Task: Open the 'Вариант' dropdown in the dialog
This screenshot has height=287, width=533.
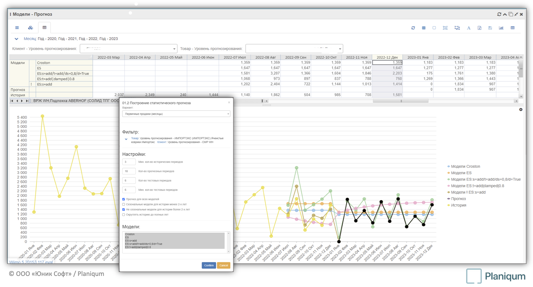Action: pos(176,114)
